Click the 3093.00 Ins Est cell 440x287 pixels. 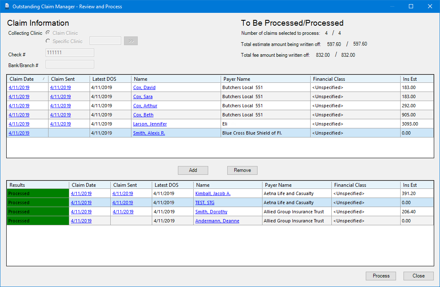click(x=417, y=124)
